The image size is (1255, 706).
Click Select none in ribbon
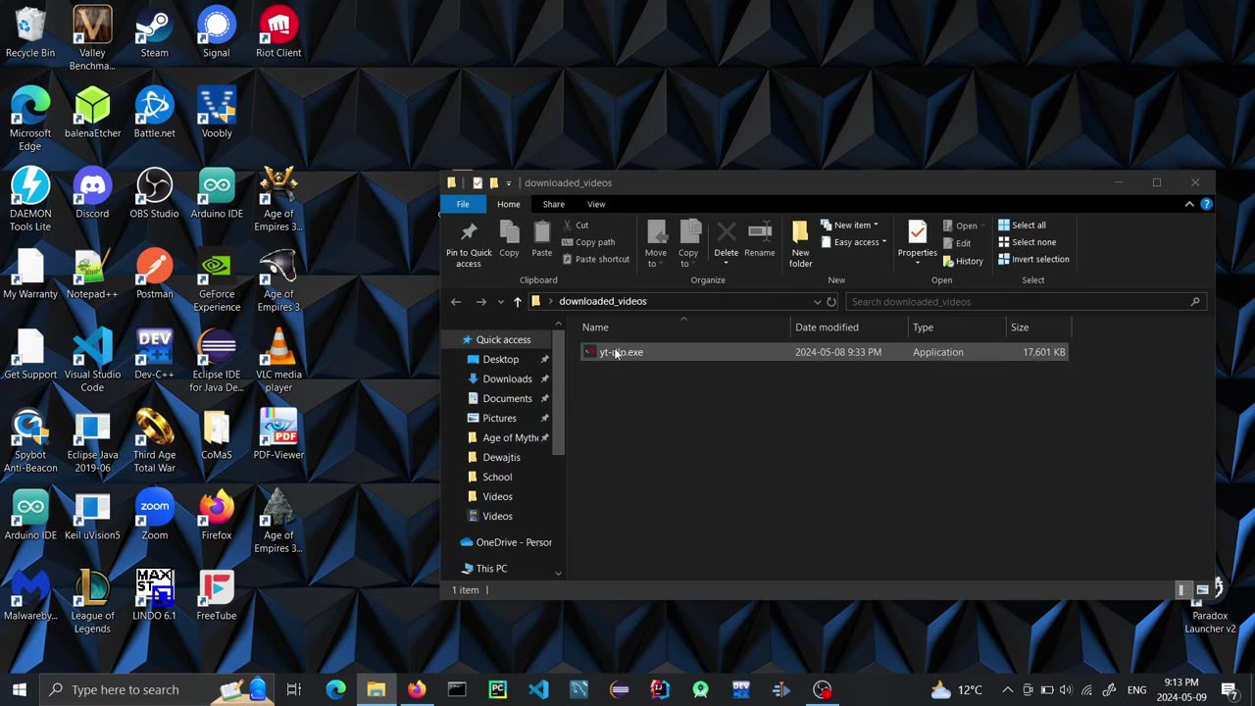tap(1027, 242)
